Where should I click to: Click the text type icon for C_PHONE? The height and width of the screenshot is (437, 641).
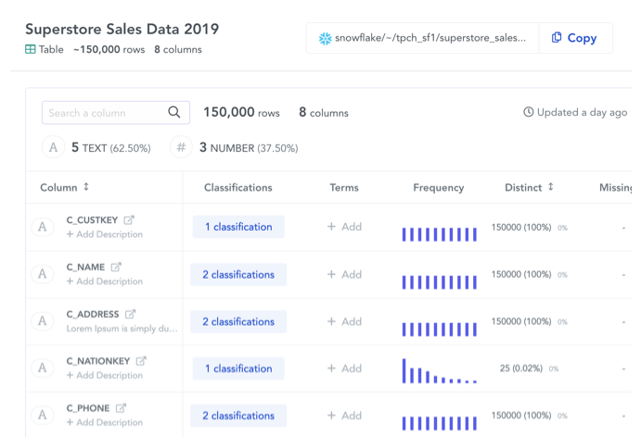tap(42, 415)
